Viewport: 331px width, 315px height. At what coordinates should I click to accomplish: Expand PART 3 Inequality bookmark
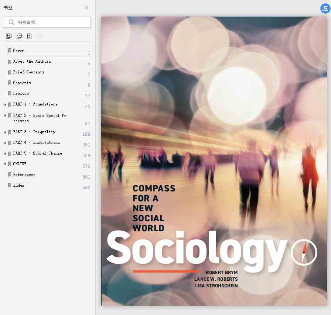pyautogui.click(x=5, y=132)
